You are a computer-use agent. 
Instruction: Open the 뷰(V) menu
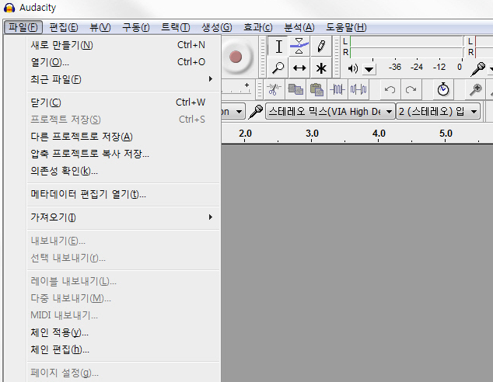tap(100, 27)
